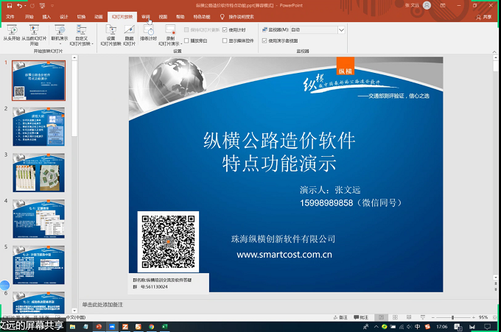Collapse the ribbon with the caret

pyautogui.click(x=494, y=52)
